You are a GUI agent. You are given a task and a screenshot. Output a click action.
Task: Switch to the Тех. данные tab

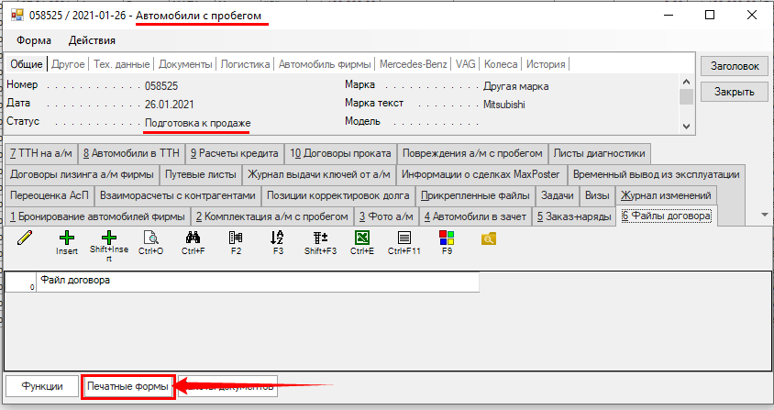[122, 64]
